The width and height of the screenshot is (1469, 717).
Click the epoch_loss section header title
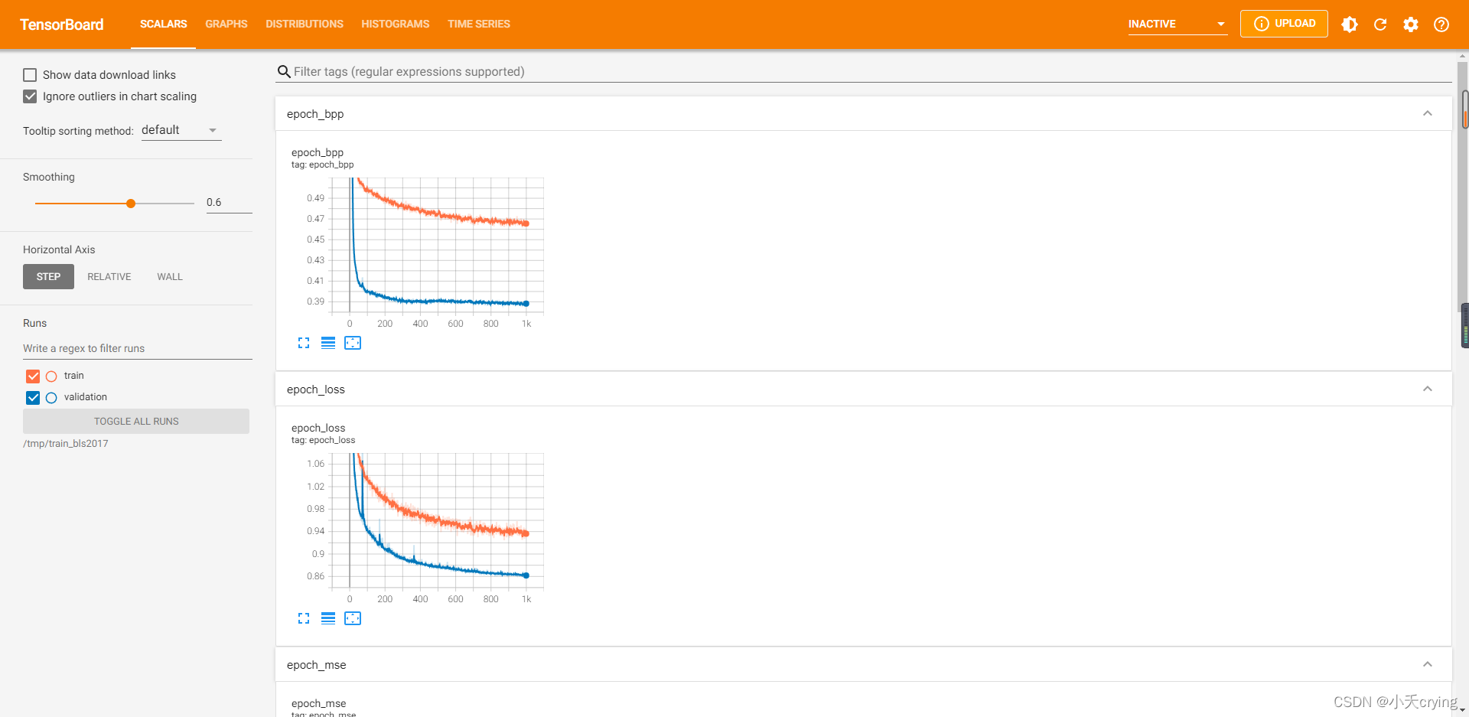(316, 389)
